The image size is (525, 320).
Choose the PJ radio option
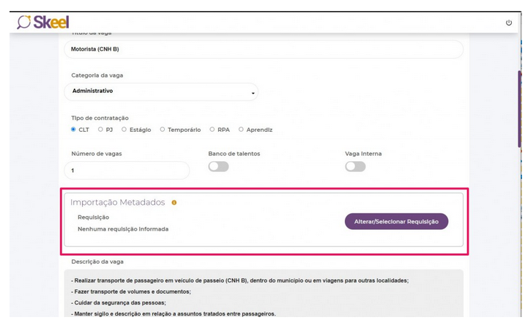[100, 130]
